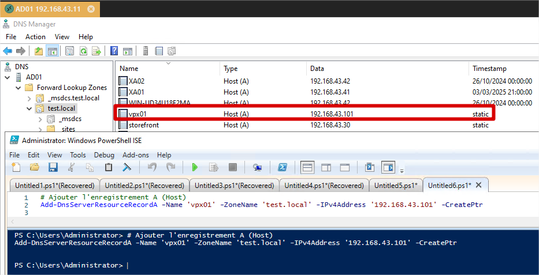Stop operation with the square stop icon
Viewport: 539px width, 275px height.
tap(233, 167)
